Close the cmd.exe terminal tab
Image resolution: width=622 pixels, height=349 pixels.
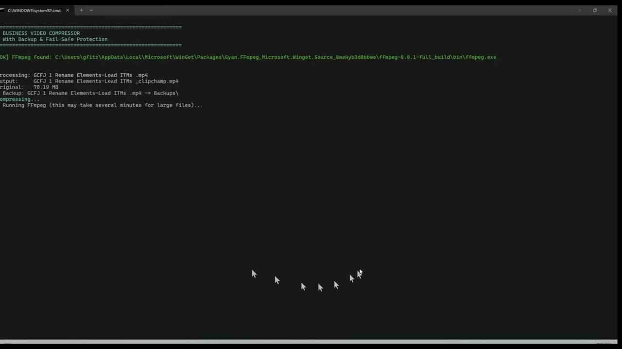click(x=68, y=10)
